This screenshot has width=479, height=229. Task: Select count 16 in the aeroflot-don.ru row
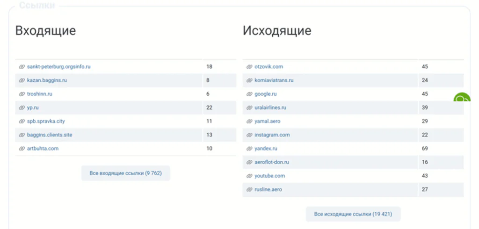(425, 162)
